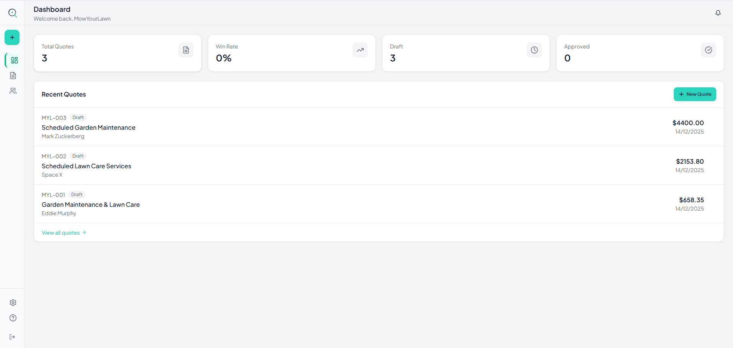The width and height of the screenshot is (733, 348).
Task: Click the Total Quotes document icon
Action: click(x=186, y=50)
